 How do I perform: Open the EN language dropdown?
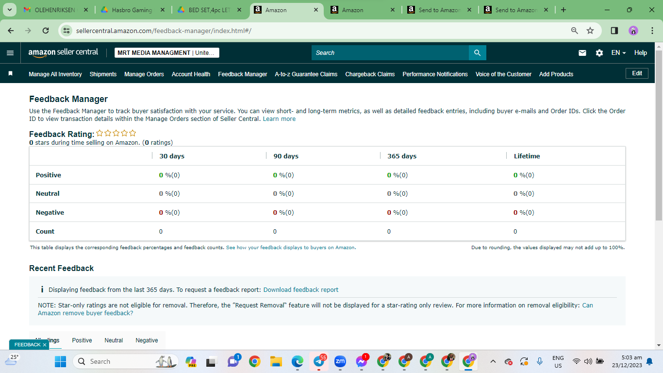619,53
